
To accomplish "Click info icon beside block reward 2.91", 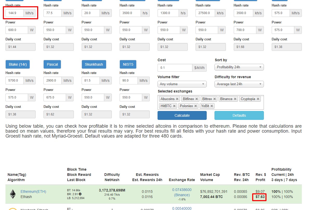I will 80,194.
